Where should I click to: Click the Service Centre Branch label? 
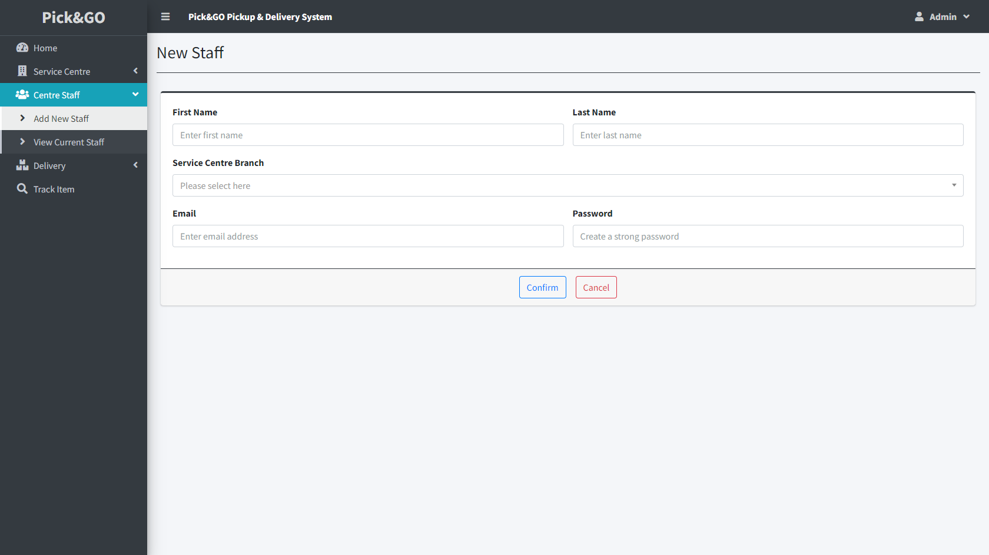pyautogui.click(x=218, y=163)
